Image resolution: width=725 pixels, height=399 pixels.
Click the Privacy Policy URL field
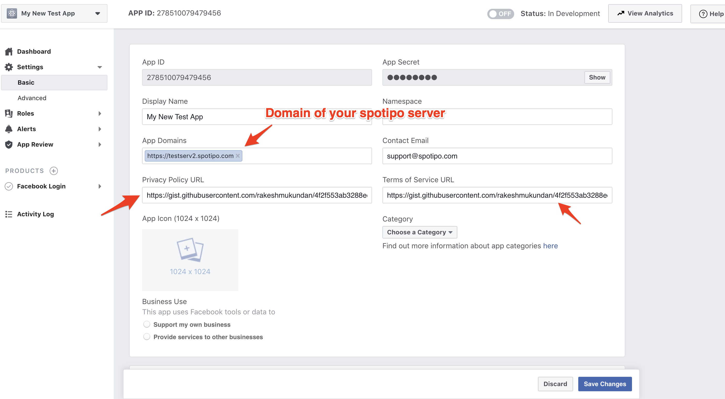[x=257, y=195]
